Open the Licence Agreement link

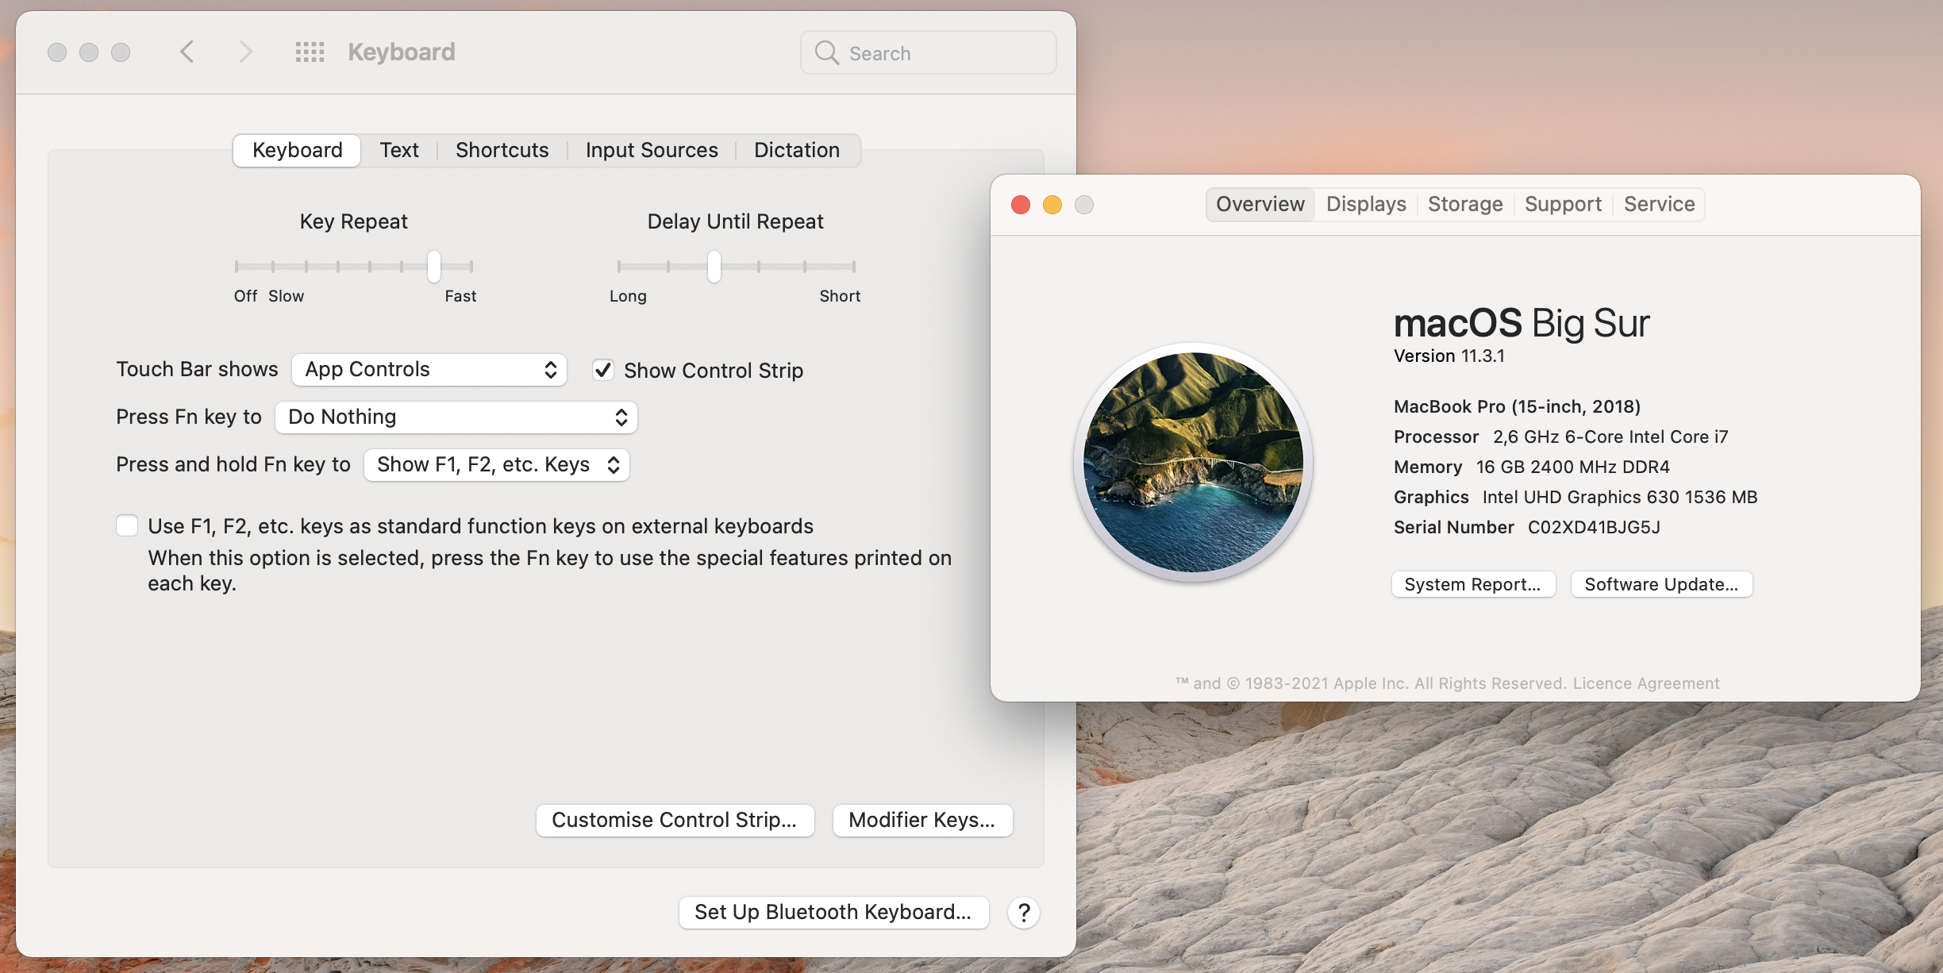point(1645,683)
